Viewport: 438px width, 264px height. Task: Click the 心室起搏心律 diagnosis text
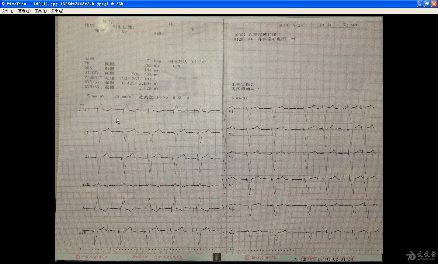(x=262, y=35)
